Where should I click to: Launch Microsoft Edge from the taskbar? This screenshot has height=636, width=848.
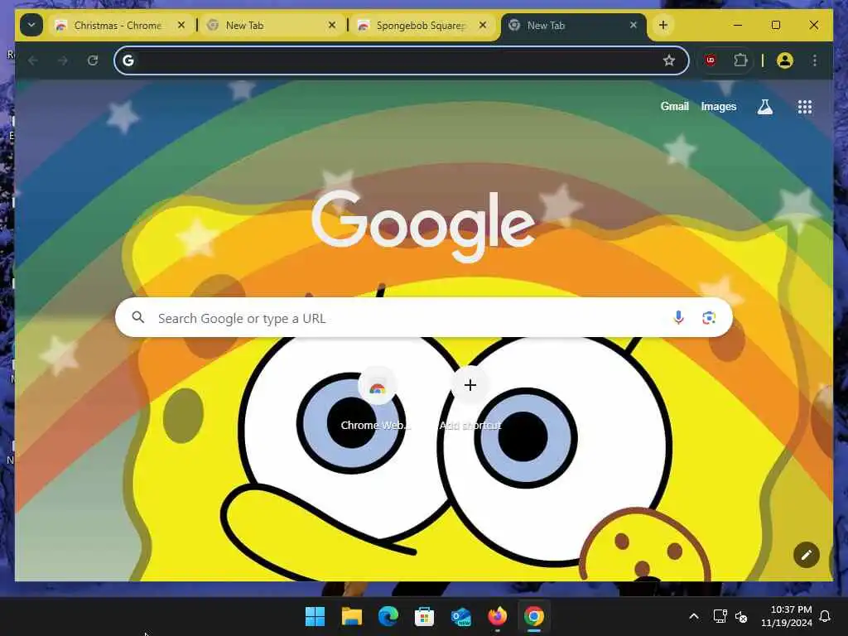[388, 616]
